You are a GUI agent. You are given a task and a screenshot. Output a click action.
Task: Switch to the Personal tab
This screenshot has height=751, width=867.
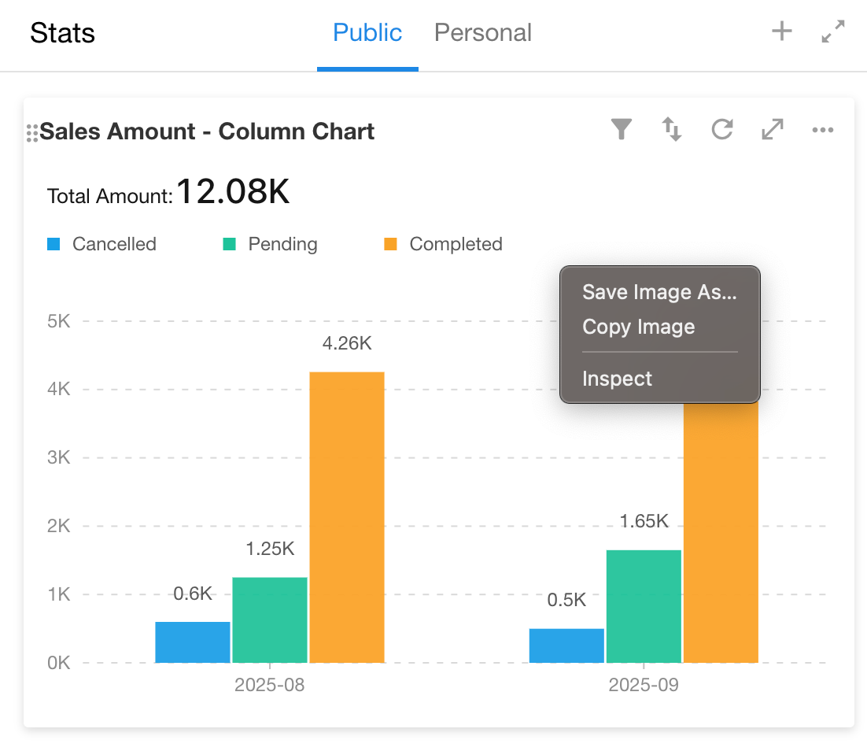pos(483,33)
